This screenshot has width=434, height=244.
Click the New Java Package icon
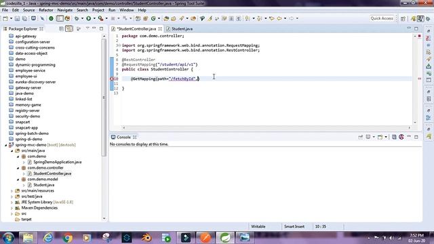[x=146, y=18]
